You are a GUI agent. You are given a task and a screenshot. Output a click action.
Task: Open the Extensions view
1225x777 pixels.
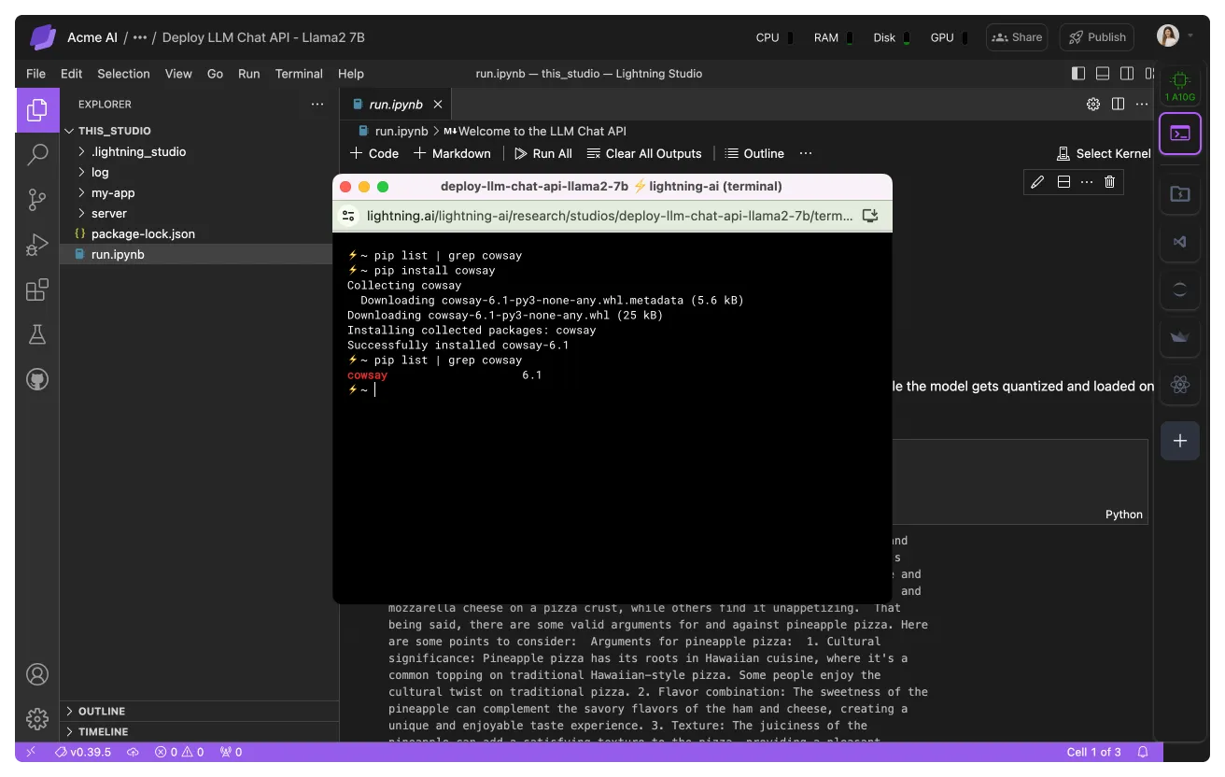click(x=37, y=290)
